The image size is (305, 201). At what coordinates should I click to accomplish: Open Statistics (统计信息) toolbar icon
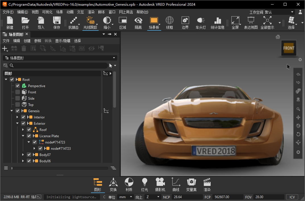pyautogui.click(x=217, y=21)
